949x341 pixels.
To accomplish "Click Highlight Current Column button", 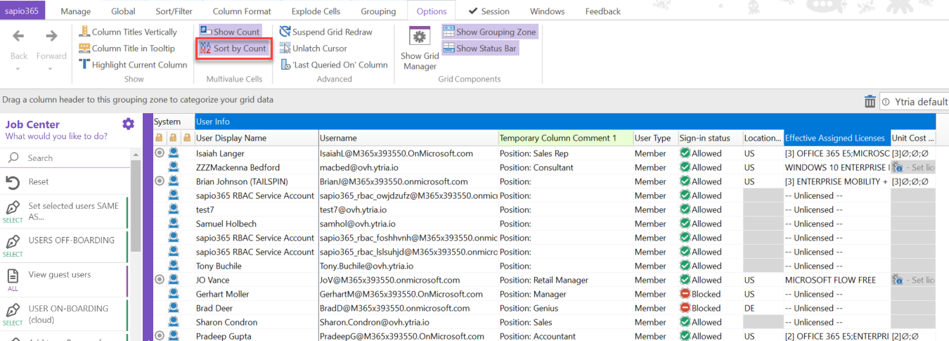I will click(133, 65).
